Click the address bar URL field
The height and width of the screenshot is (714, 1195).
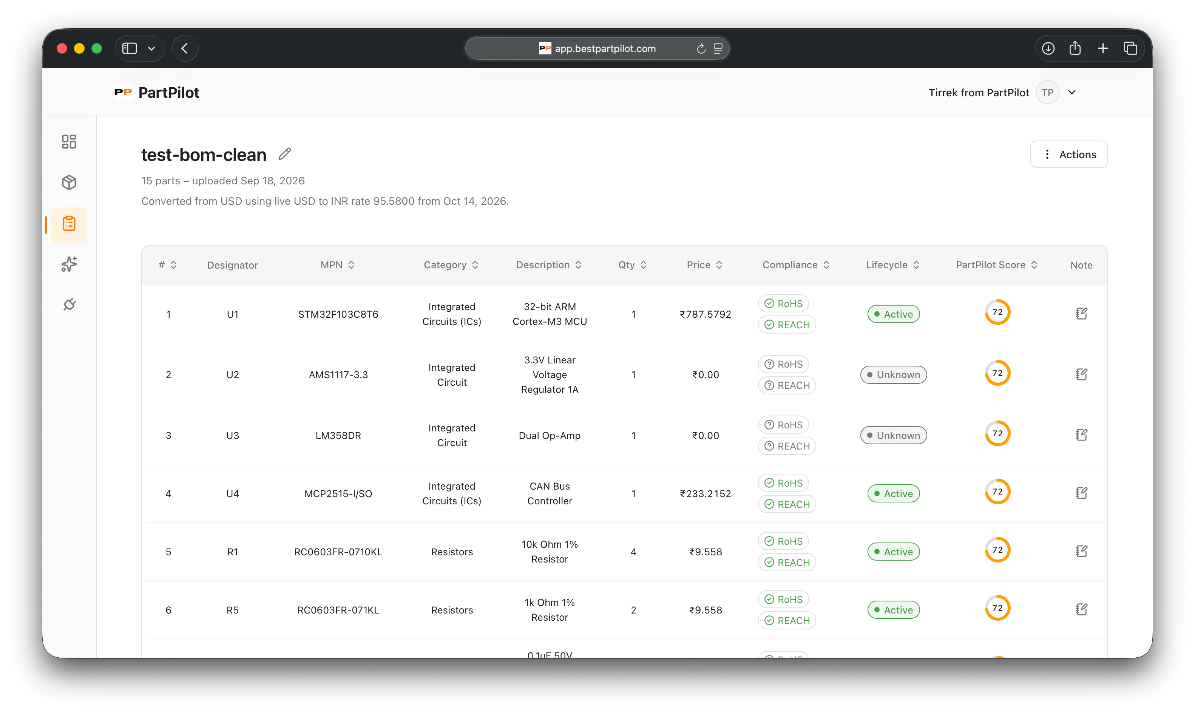[x=597, y=49]
